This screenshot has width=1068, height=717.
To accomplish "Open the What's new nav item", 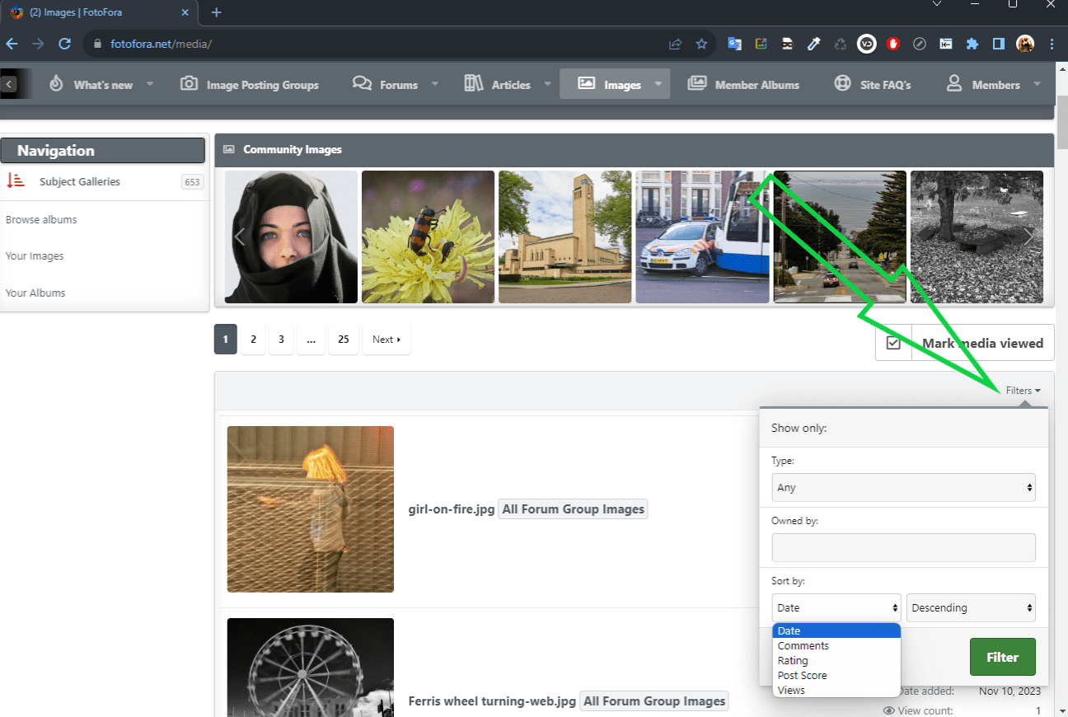I will click(x=91, y=84).
